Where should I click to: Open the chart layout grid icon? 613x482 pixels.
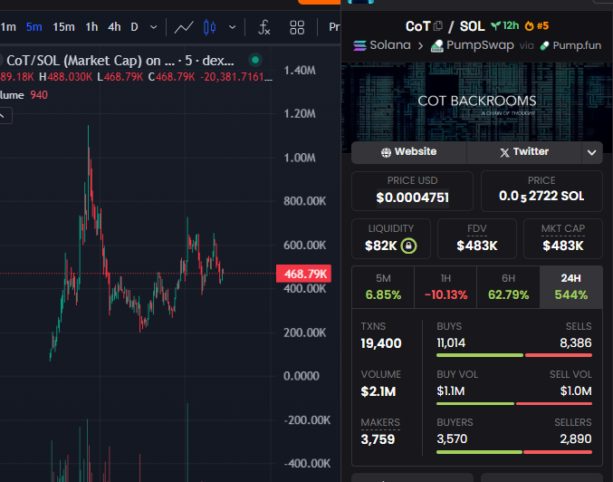coord(297,27)
